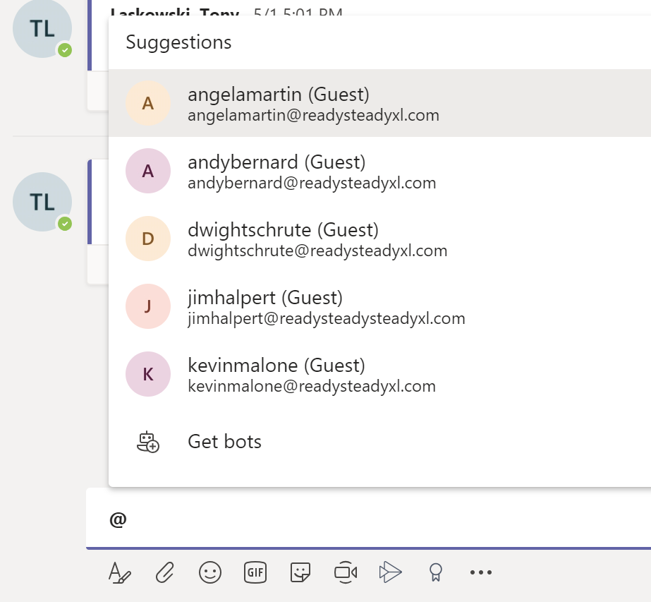651x602 pixels.
Task: Open the emoji picker
Action: 209,572
